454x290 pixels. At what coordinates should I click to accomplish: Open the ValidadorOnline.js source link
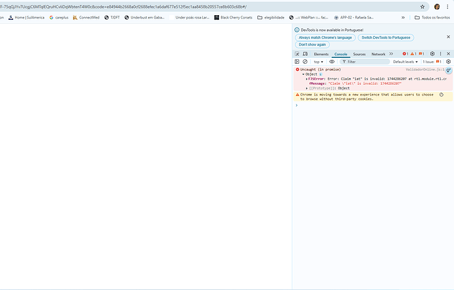point(425,70)
